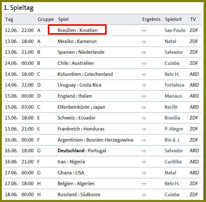Click the 1. Spieltag heading

pos(18,7)
